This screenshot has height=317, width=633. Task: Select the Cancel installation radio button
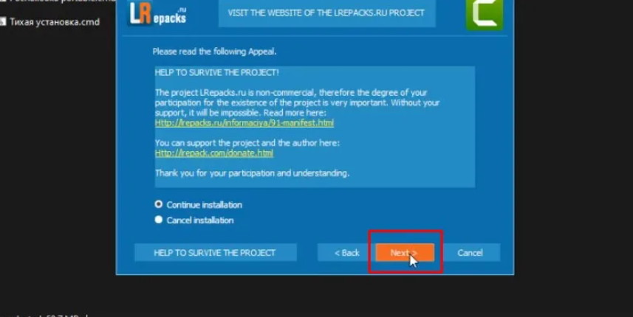click(x=159, y=220)
